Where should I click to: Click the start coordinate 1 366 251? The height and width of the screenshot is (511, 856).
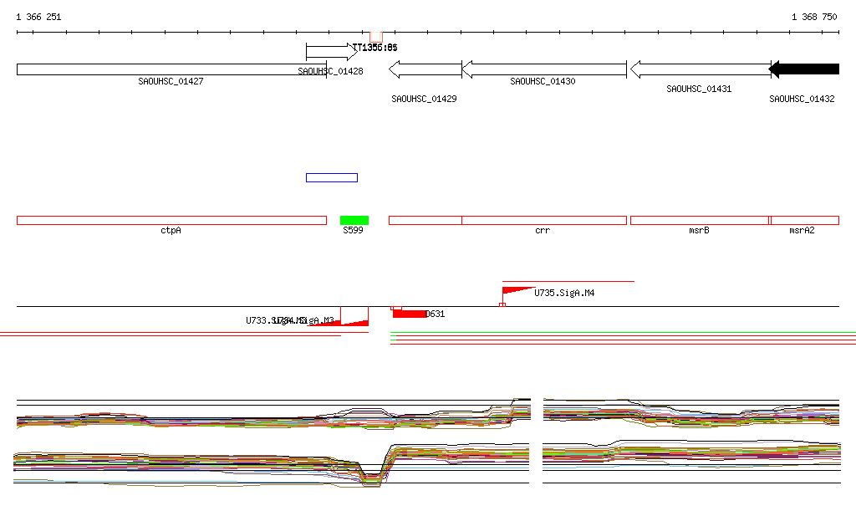click(x=38, y=17)
